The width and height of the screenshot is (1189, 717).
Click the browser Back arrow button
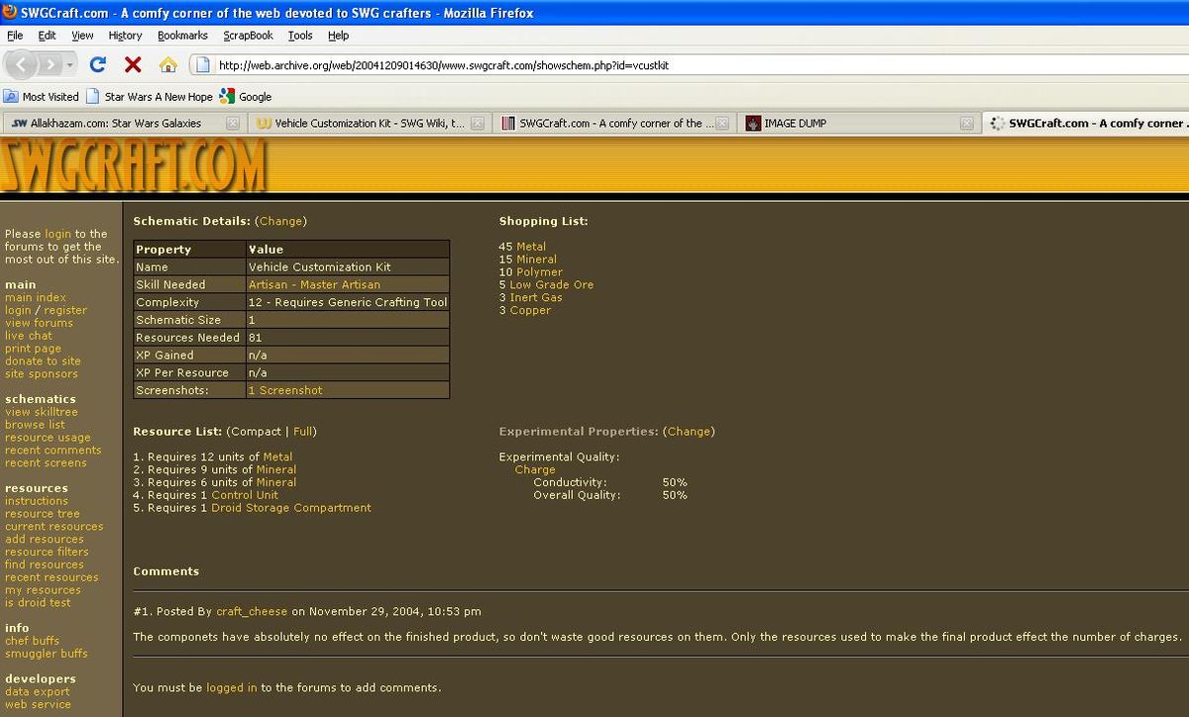(x=24, y=65)
